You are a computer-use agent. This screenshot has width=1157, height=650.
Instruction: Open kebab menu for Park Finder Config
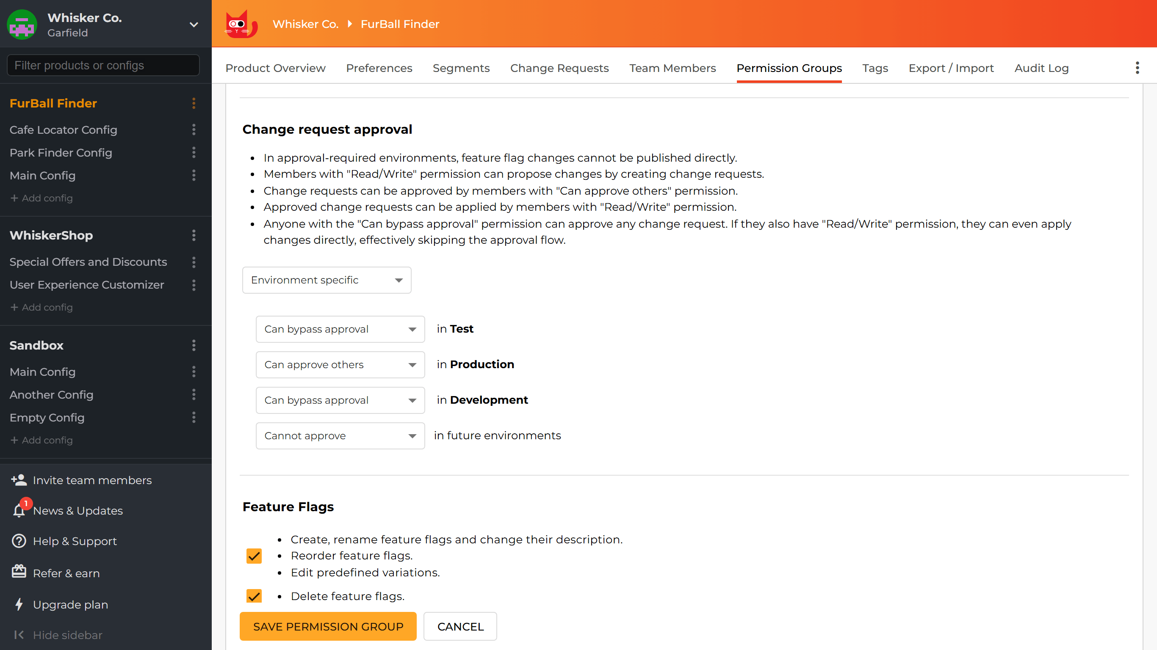click(x=194, y=153)
